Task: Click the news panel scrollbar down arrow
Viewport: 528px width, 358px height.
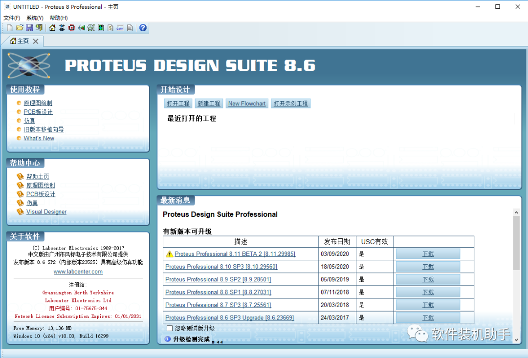Action: point(516,340)
